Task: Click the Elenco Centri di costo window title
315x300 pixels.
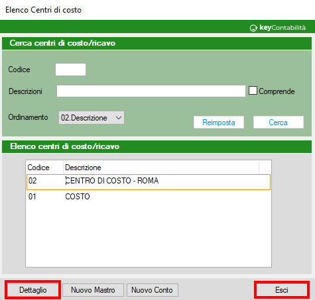Action: point(43,10)
